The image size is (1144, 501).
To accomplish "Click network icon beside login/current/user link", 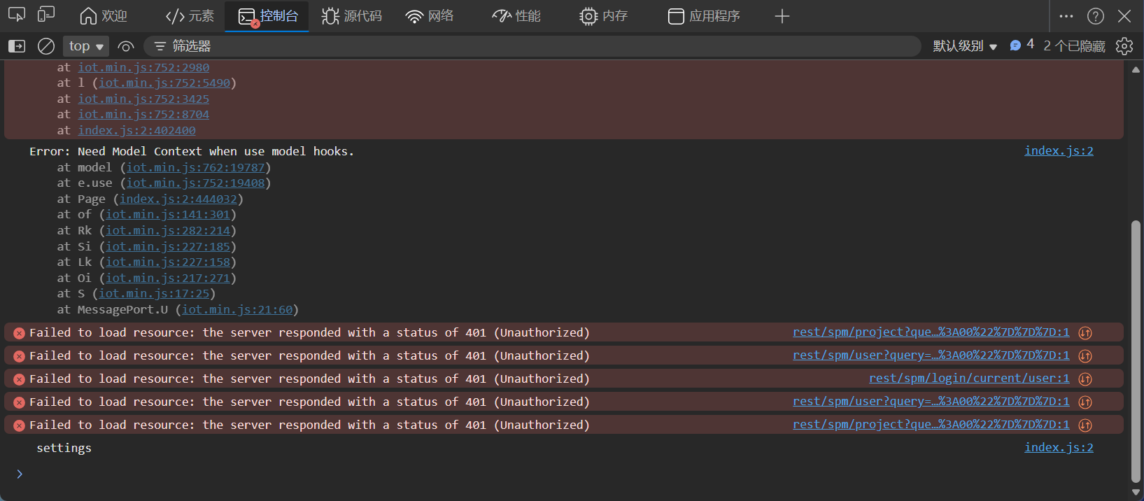I will [x=1085, y=379].
